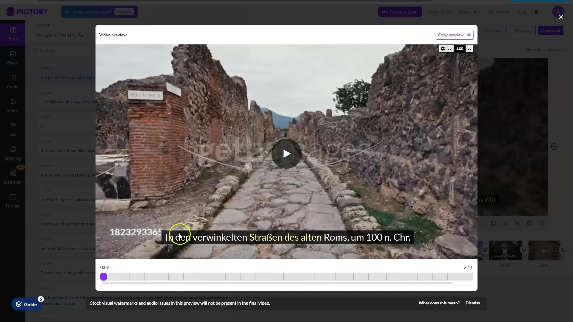The width and height of the screenshot is (573, 322).
Task: Open the Story tab in sidebar
Action: tap(13, 34)
